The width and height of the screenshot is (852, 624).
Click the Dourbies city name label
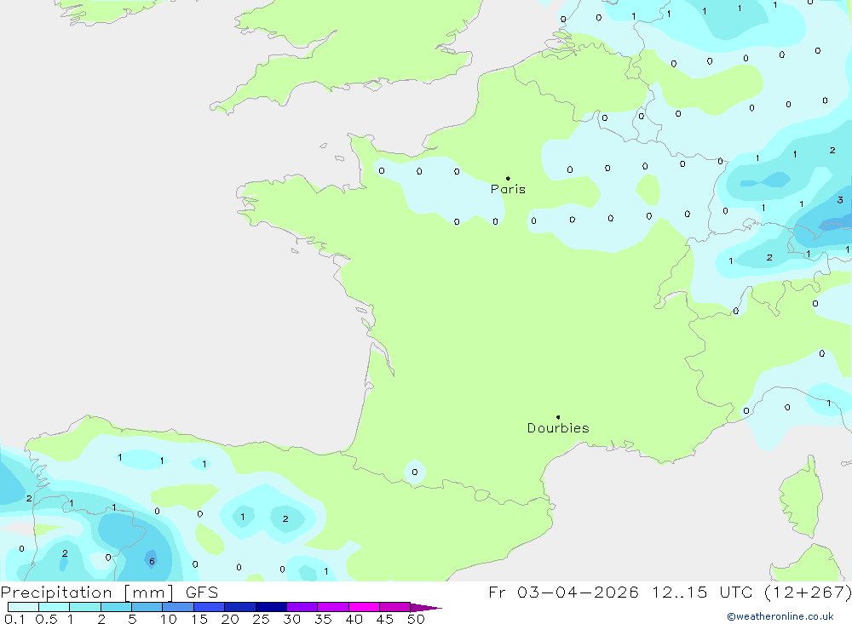click(x=558, y=428)
